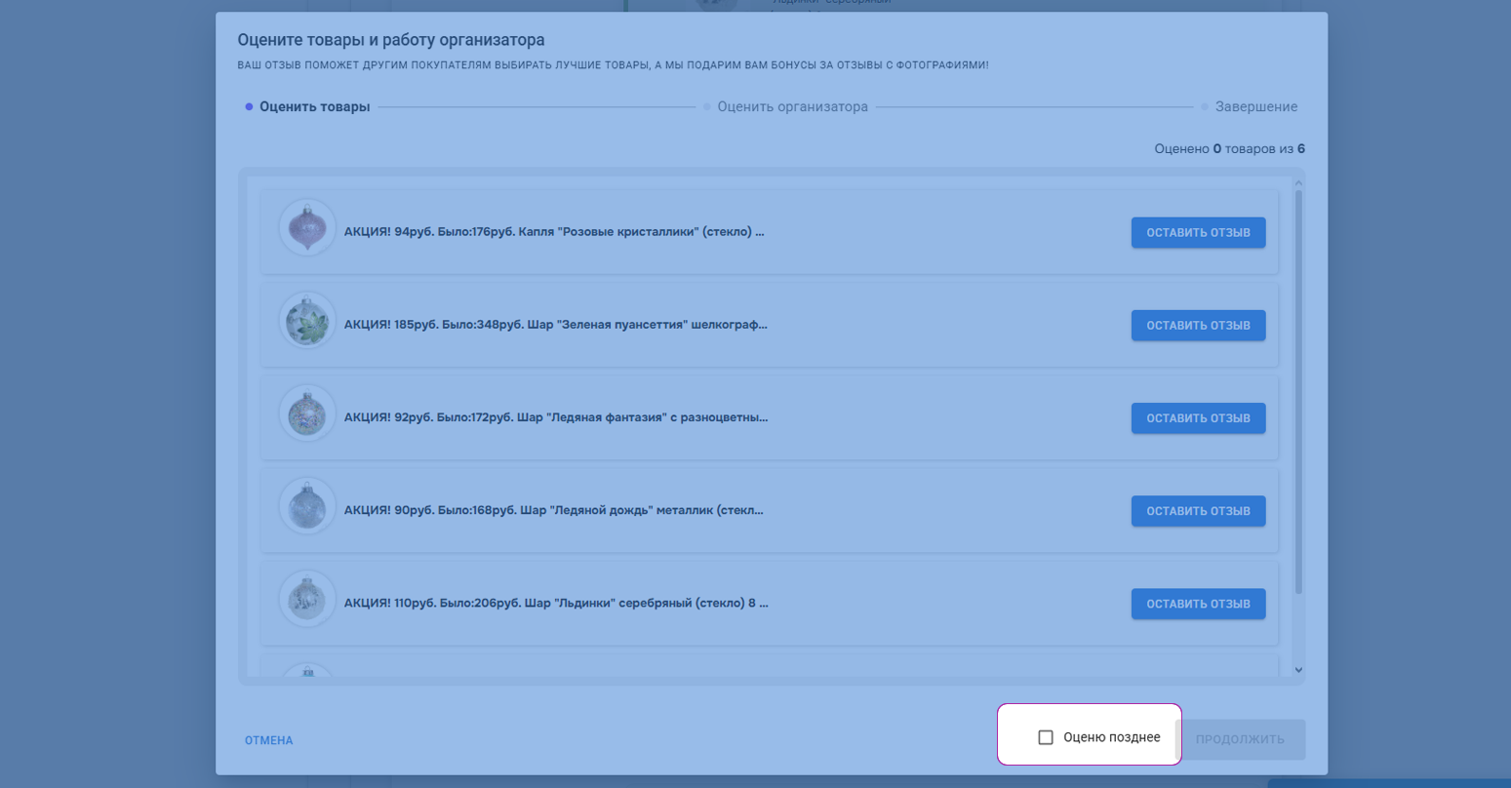1511x788 pixels.
Task: Select the "Оценить товары" step
Action: tap(314, 107)
